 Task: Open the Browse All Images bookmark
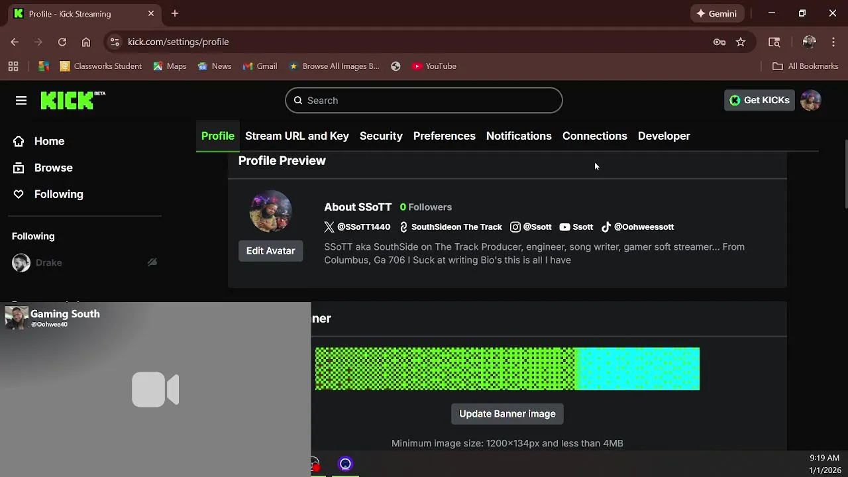(334, 66)
